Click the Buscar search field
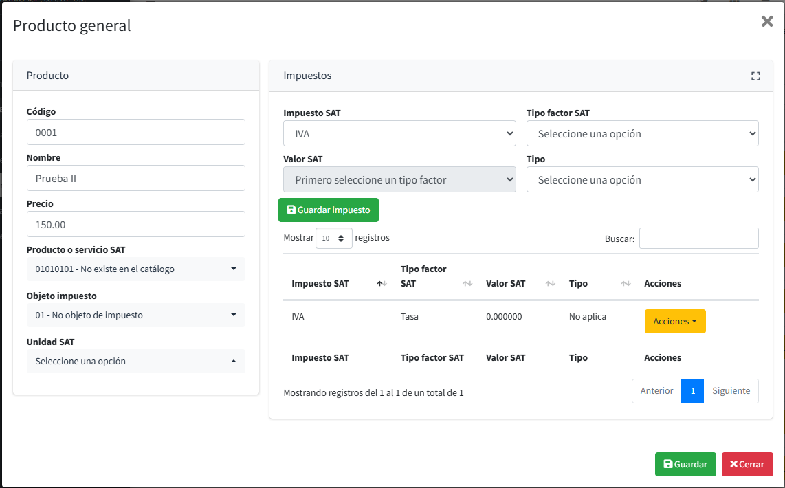 click(698, 238)
